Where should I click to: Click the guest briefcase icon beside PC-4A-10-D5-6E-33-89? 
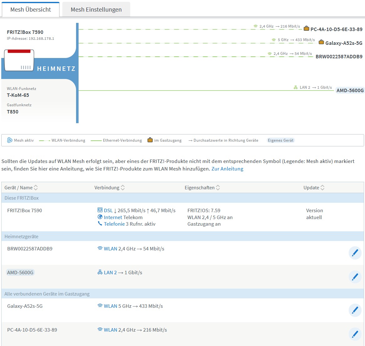pyautogui.click(x=306, y=29)
